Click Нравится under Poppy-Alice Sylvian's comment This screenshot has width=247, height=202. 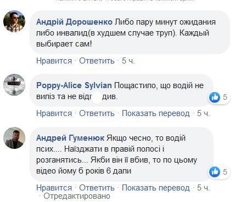(x=54, y=113)
